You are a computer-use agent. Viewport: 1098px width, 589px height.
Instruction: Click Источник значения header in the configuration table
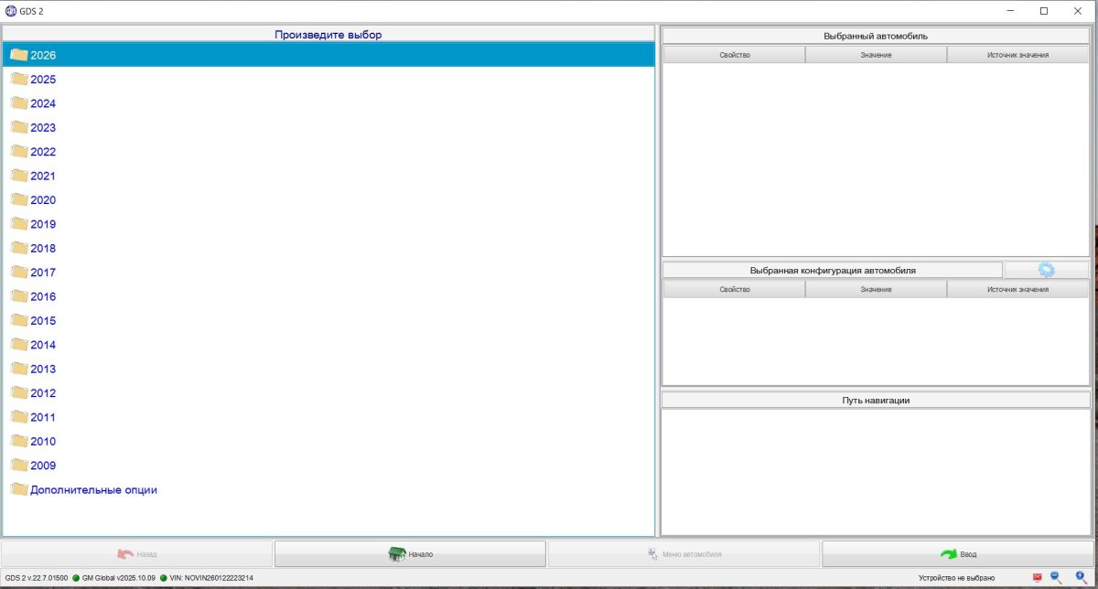1017,289
